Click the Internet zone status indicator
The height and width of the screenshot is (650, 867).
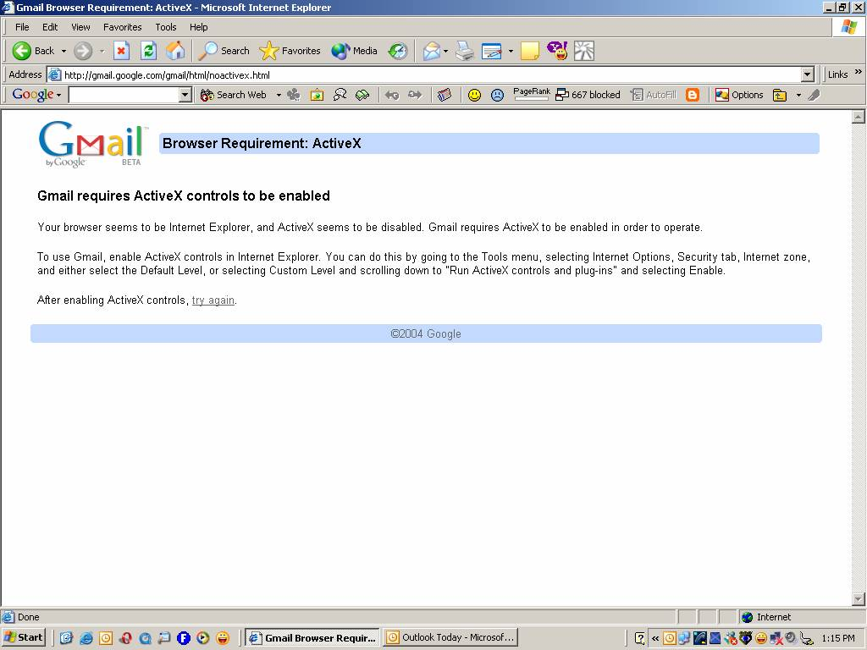tap(766, 617)
